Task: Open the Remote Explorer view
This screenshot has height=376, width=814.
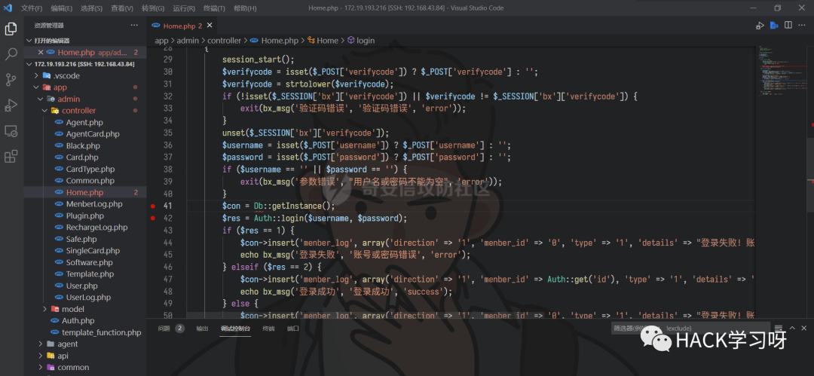Action: click(x=11, y=131)
